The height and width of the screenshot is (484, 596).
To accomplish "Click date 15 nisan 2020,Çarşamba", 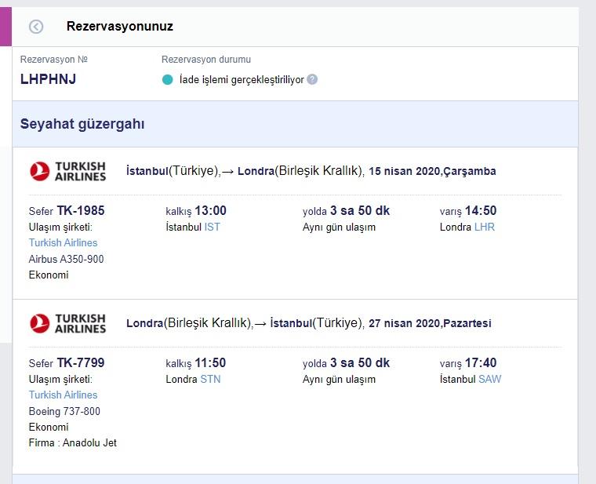I will pyautogui.click(x=432, y=171).
